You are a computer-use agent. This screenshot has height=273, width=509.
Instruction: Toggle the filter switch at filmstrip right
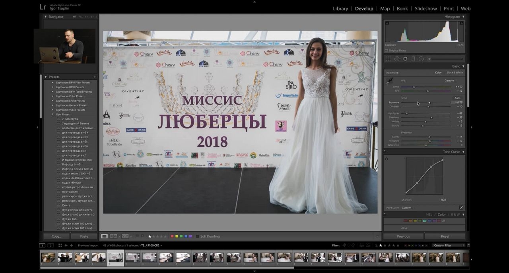(x=468, y=245)
